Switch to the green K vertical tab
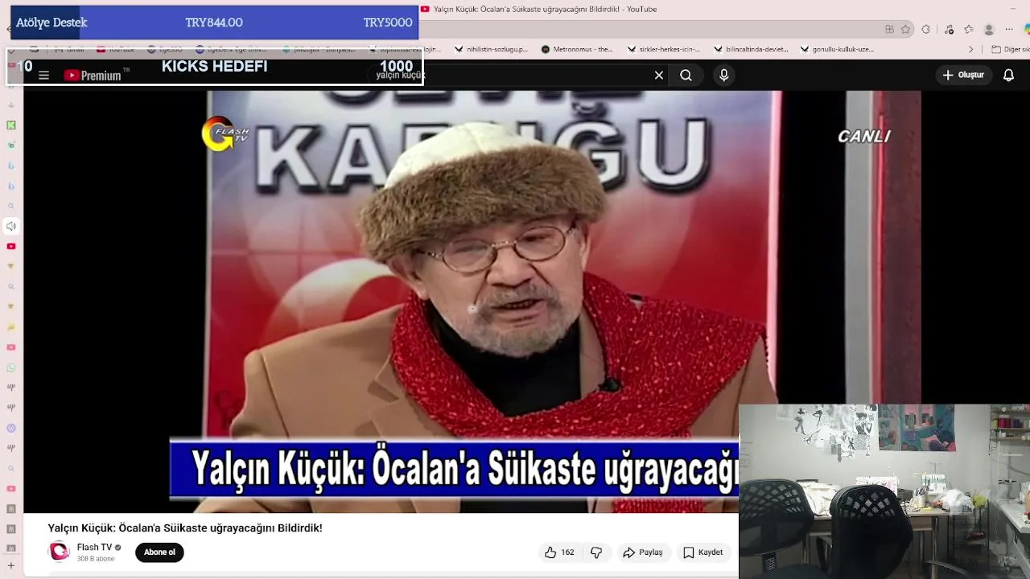1030x579 pixels. (11, 125)
